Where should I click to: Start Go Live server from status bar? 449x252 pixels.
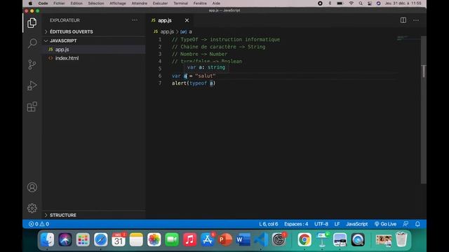385,224
